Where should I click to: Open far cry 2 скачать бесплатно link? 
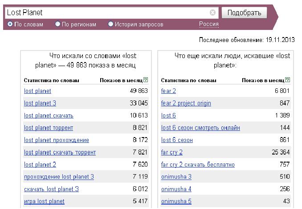(x=198, y=164)
